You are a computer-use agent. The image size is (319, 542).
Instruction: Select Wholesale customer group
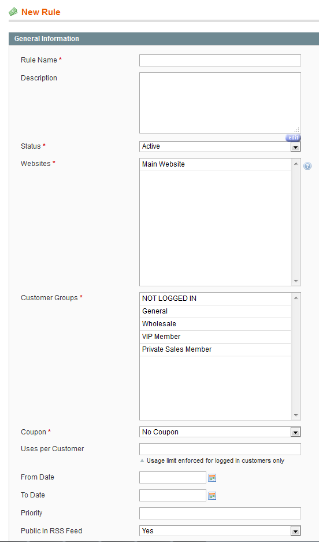click(x=216, y=325)
